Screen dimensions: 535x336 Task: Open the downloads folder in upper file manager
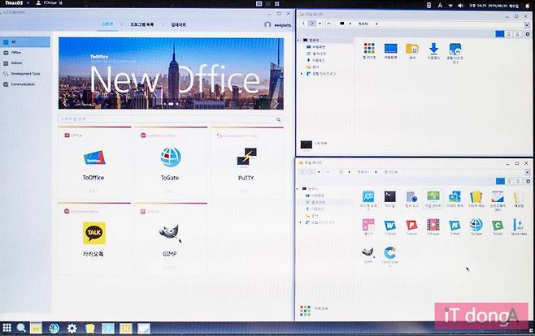[x=433, y=50]
